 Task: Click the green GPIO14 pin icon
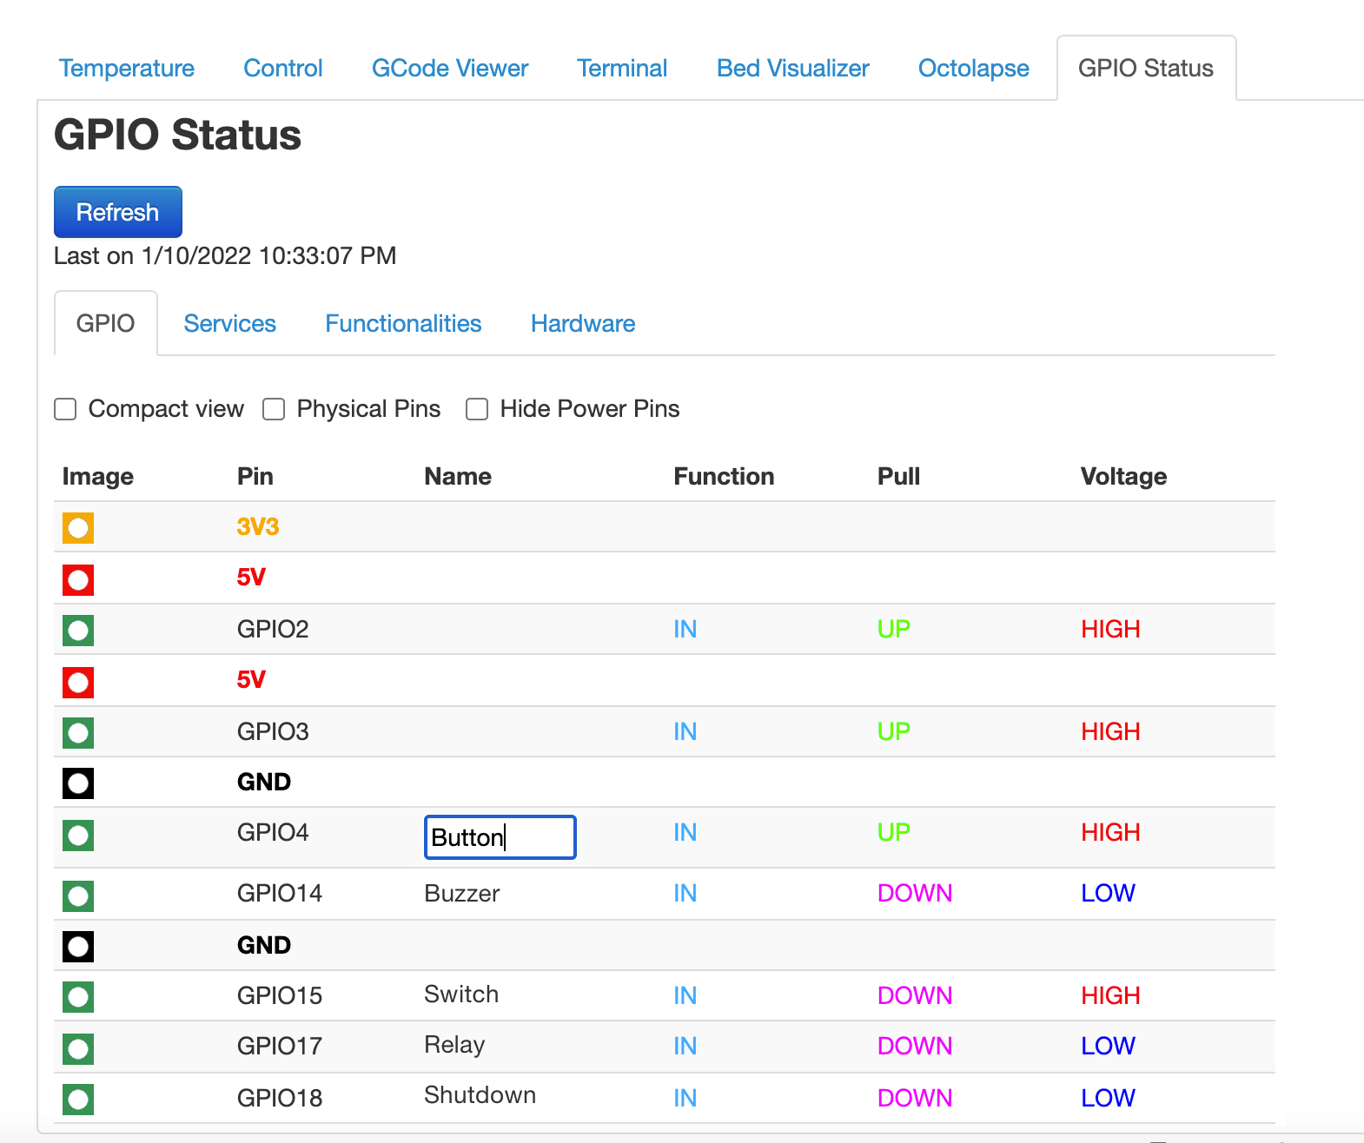78,895
